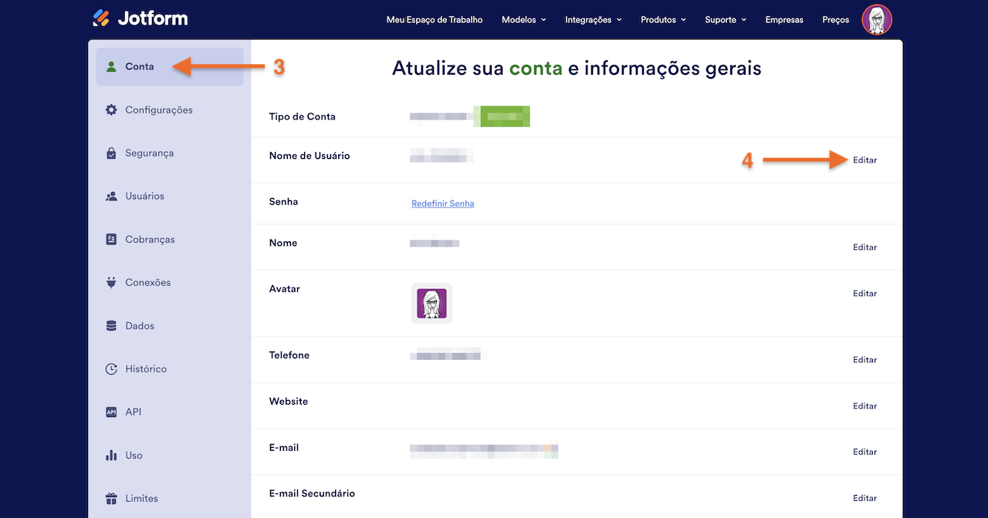Viewport: 988px width, 518px height.
Task: Click the Redefinir Senha link
Action: tap(442, 203)
